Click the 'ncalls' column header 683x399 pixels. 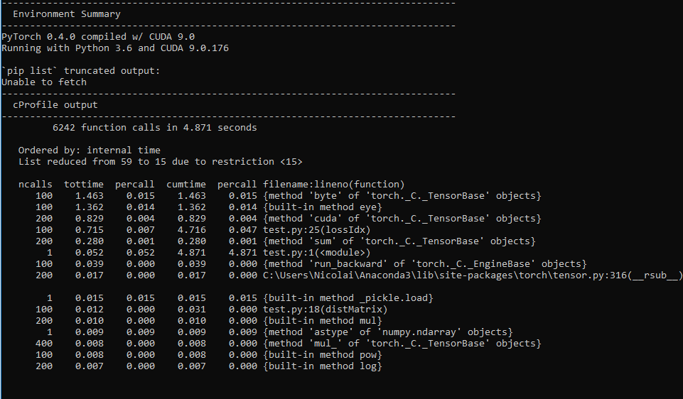point(36,185)
